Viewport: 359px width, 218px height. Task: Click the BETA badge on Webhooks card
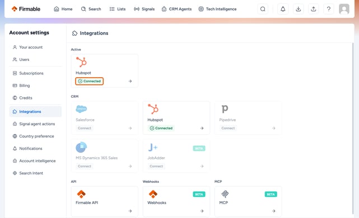[199, 194]
